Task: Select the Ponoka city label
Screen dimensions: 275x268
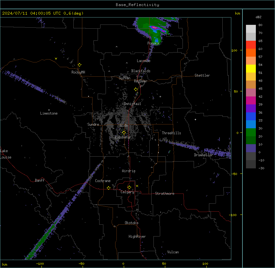Action: pyautogui.click(x=153, y=43)
